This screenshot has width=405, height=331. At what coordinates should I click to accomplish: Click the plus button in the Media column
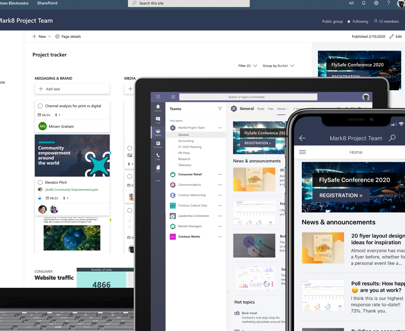130,89
